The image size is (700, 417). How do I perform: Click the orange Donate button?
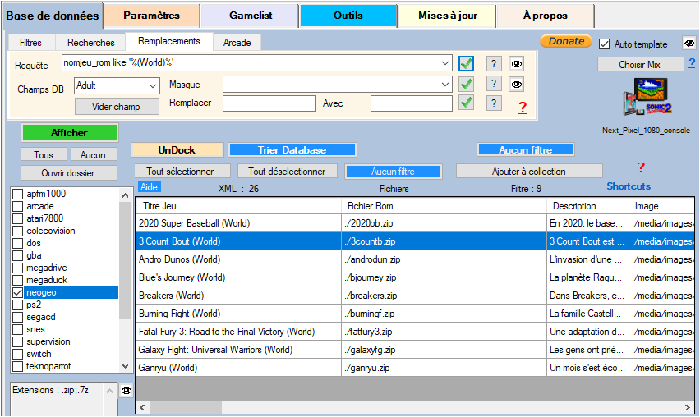click(566, 41)
